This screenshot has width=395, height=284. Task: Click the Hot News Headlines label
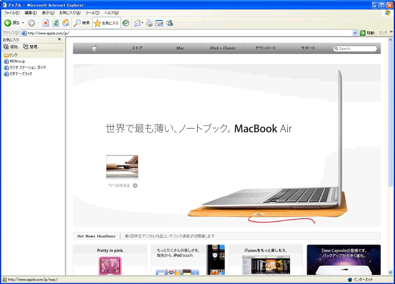click(x=96, y=236)
